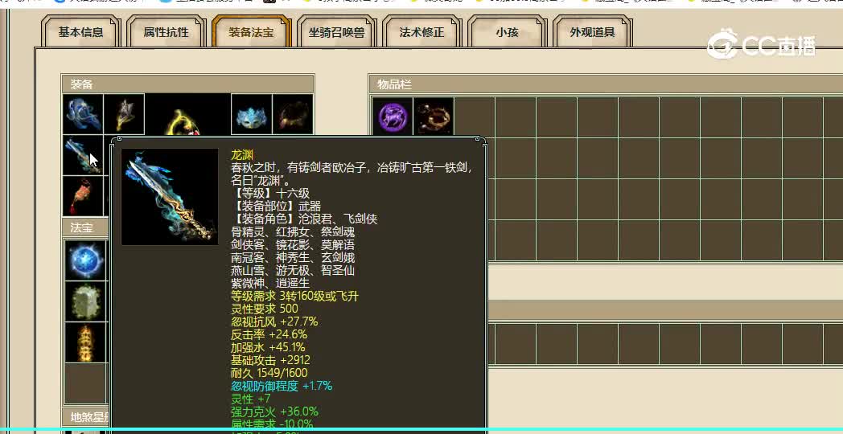Click the 骨精灵、红拂女、祭剑魂 line
843x434 pixels.
(293, 232)
